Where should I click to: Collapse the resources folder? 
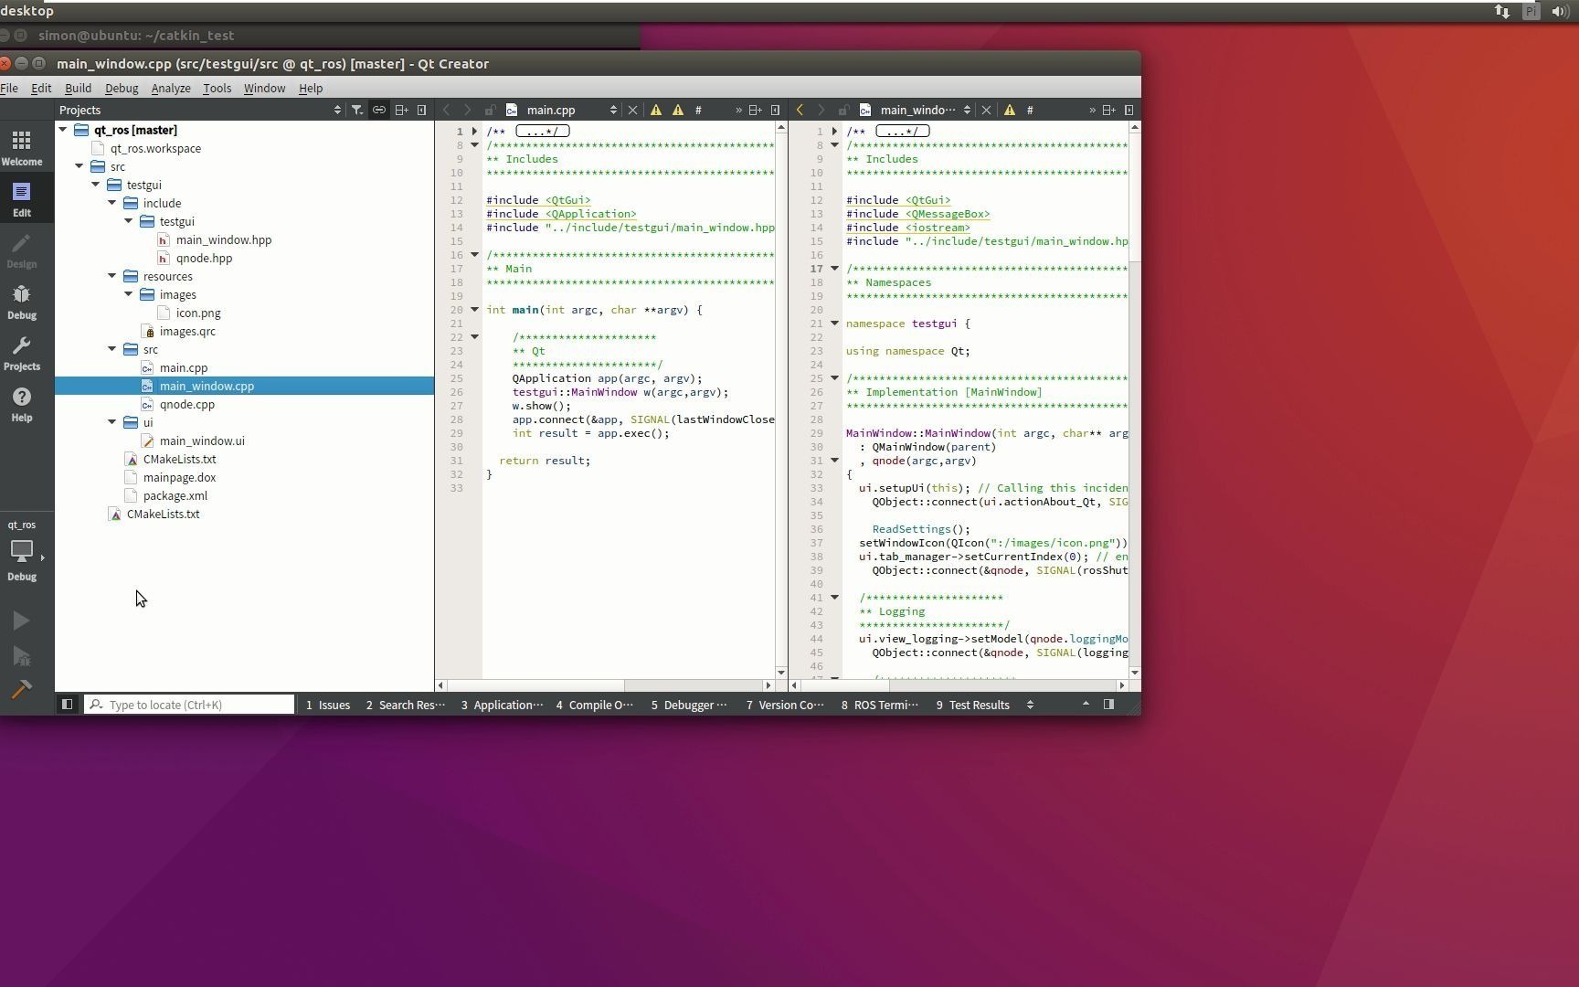(112, 276)
